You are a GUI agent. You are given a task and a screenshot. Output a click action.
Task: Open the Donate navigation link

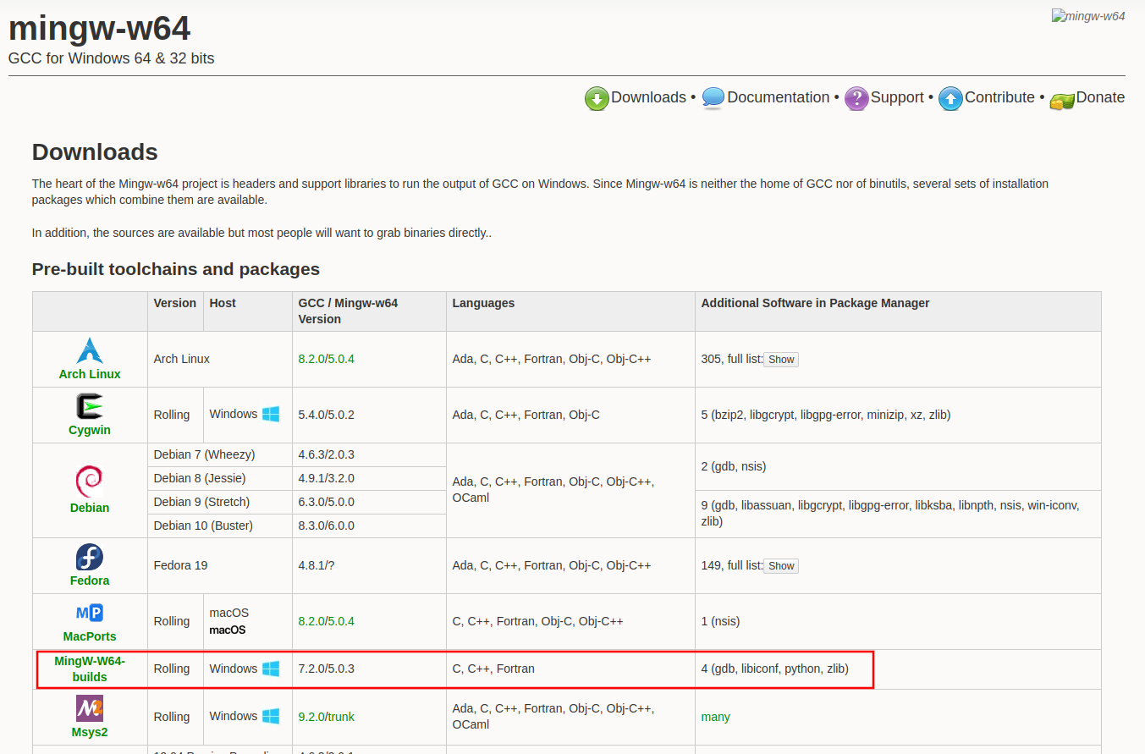coord(1100,98)
